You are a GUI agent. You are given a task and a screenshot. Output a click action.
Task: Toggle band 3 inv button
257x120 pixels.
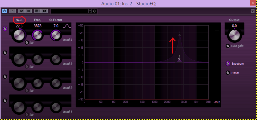[x=27, y=66]
